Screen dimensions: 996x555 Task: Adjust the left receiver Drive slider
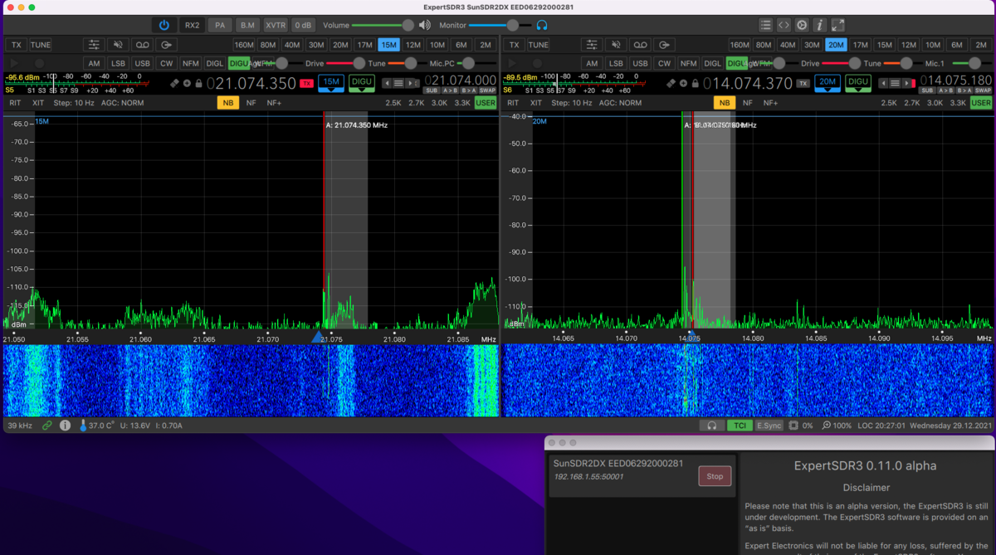tap(345, 63)
